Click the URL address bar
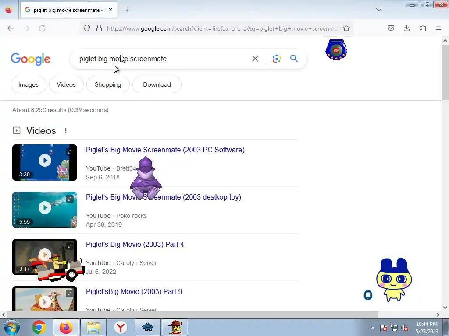Screen dimensions: 449x336 222,28
